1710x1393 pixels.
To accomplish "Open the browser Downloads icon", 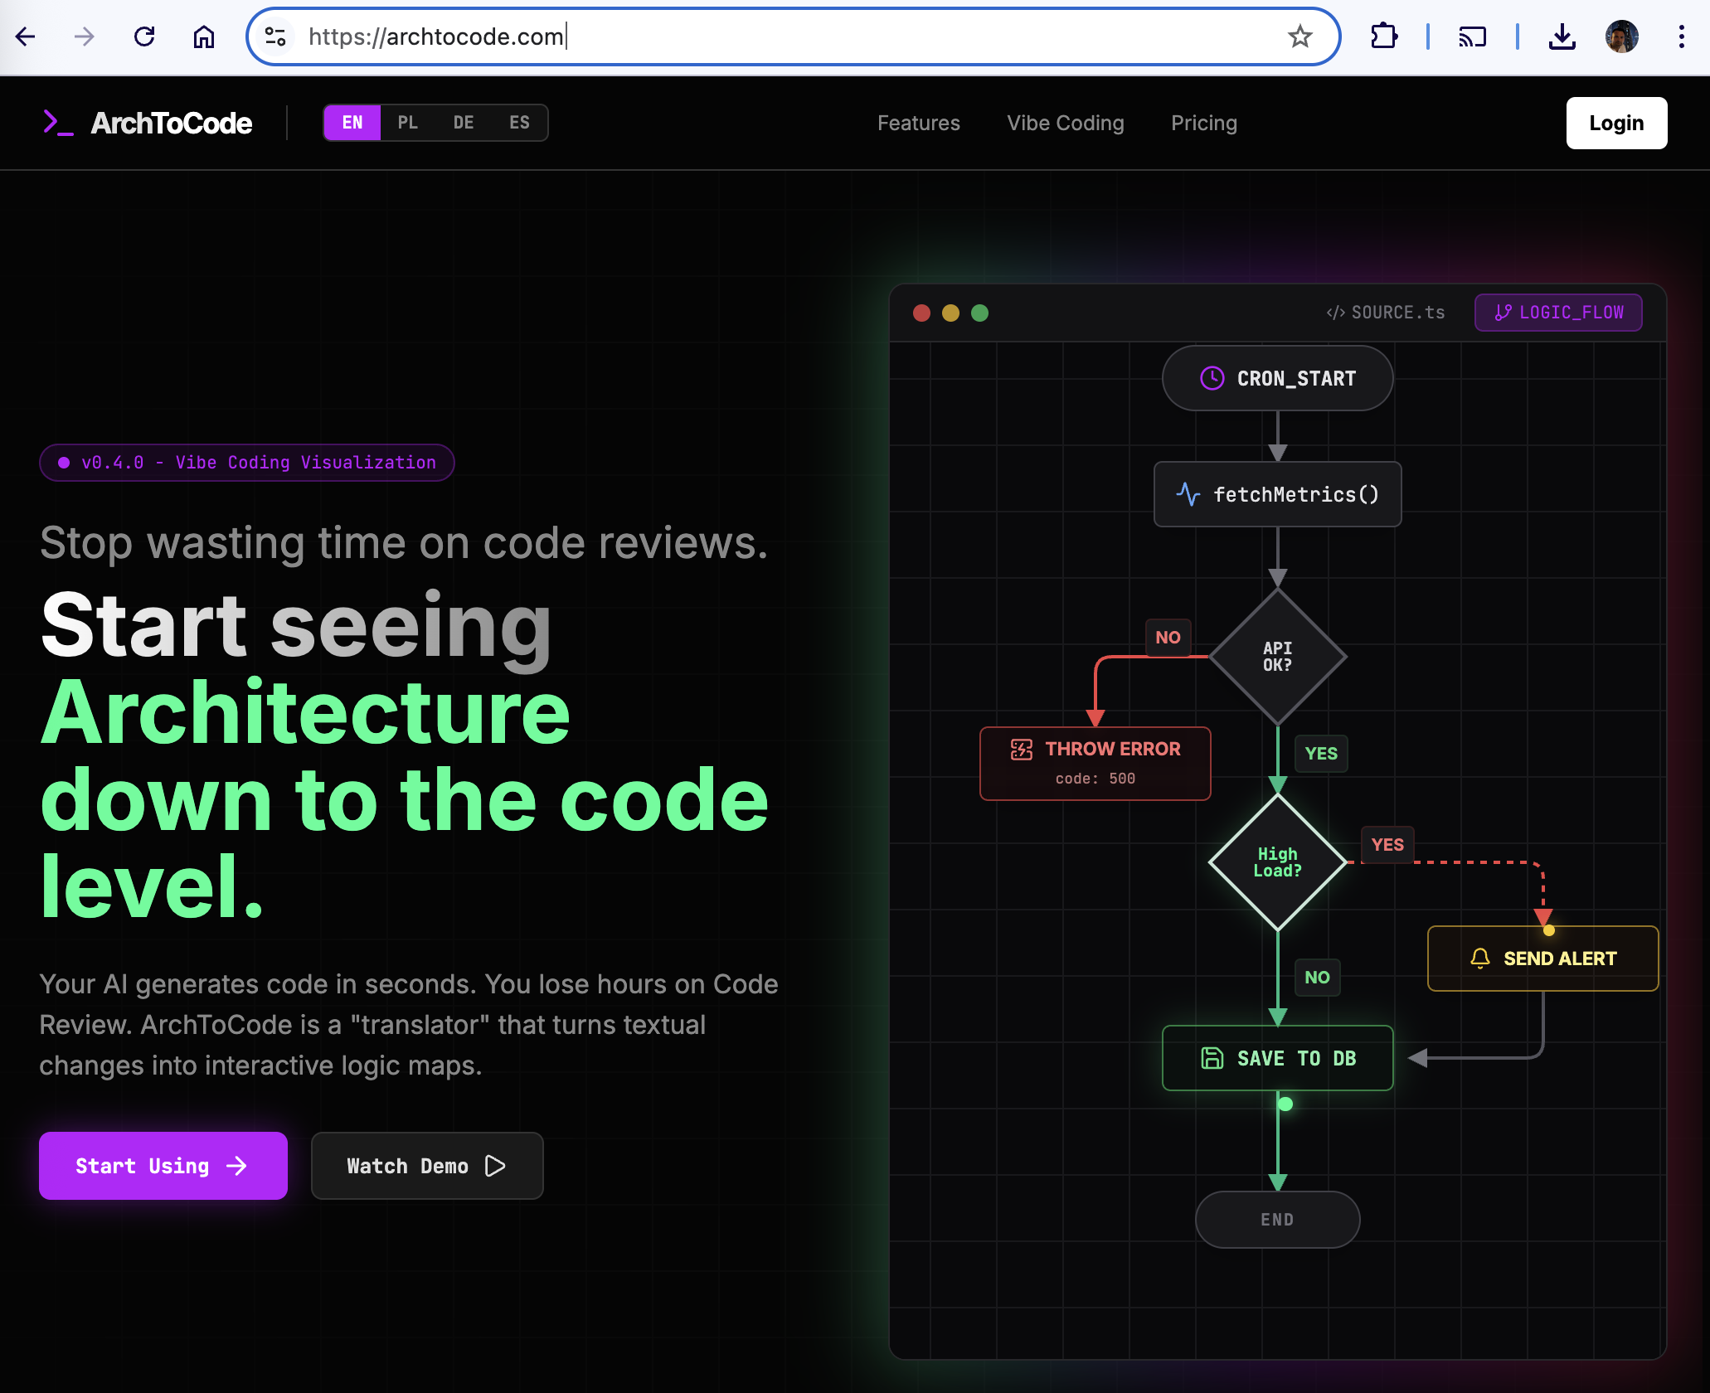I will [1562, 36].
